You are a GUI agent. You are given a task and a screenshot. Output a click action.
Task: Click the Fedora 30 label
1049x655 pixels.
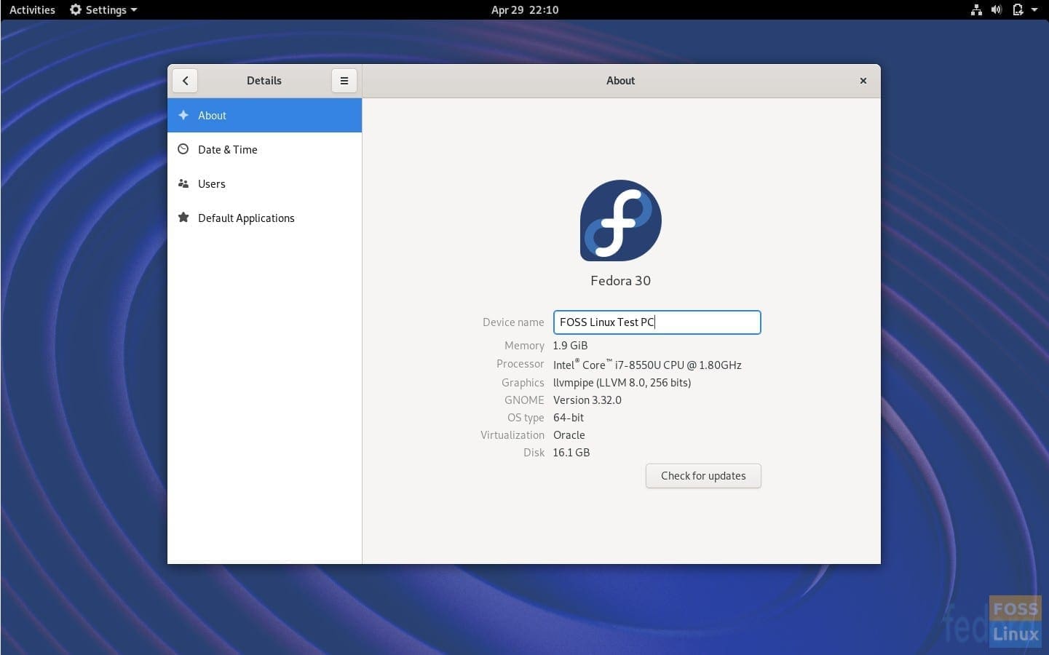point(620,281)
